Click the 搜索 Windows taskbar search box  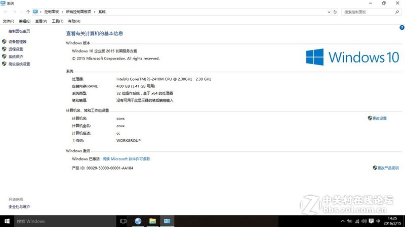[65, 221]
